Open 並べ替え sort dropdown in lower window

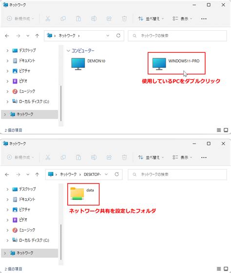point(151,157)
